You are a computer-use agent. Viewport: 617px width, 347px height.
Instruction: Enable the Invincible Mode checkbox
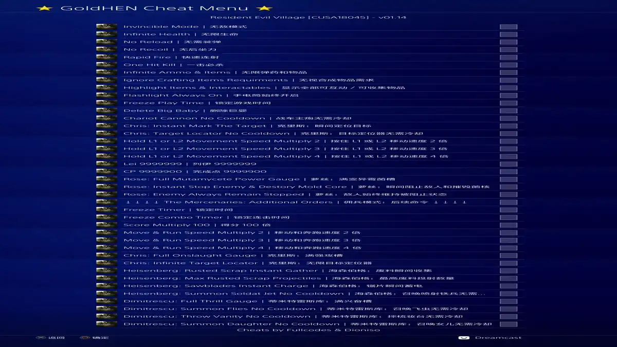pyautogui.click(x=509, y=27)
